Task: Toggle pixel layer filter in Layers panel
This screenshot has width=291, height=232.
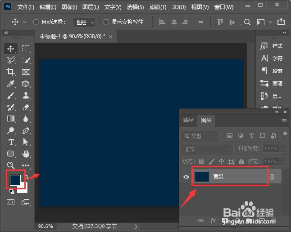Action: pos(230,135)
